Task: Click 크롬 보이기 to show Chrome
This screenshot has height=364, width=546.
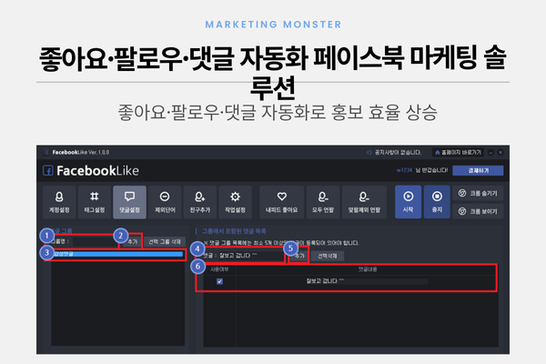Action: [478, 211]
